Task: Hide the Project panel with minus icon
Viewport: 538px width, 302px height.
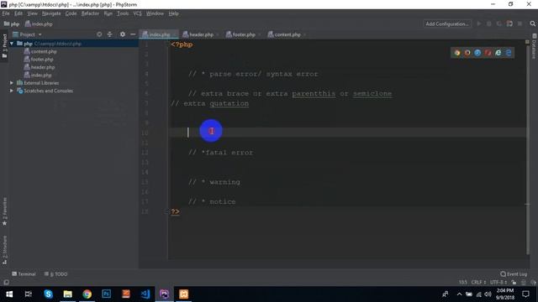Action: pos(133,34)
